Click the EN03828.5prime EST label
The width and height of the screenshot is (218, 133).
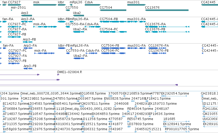pyautogui.click(x=117, y=99)
